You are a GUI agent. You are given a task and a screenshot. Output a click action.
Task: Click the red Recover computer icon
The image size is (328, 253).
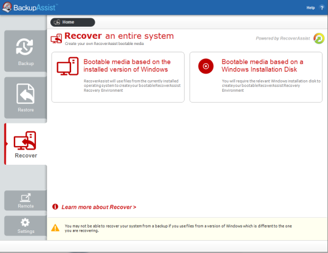click(x=25, y=140)
